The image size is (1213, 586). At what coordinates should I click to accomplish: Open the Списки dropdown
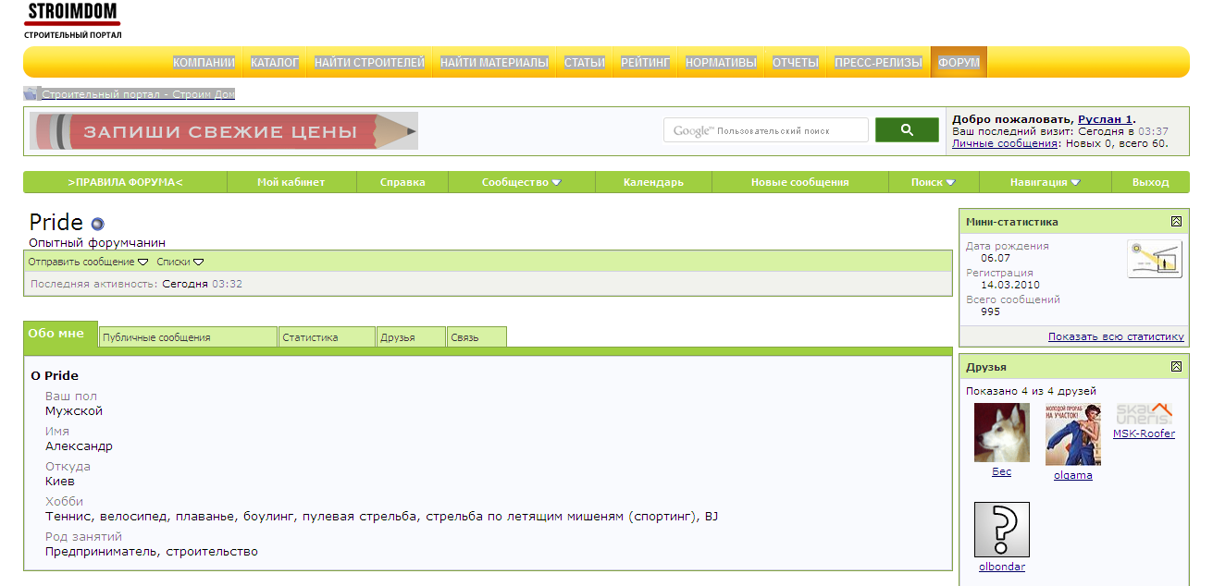coord(179,262)
